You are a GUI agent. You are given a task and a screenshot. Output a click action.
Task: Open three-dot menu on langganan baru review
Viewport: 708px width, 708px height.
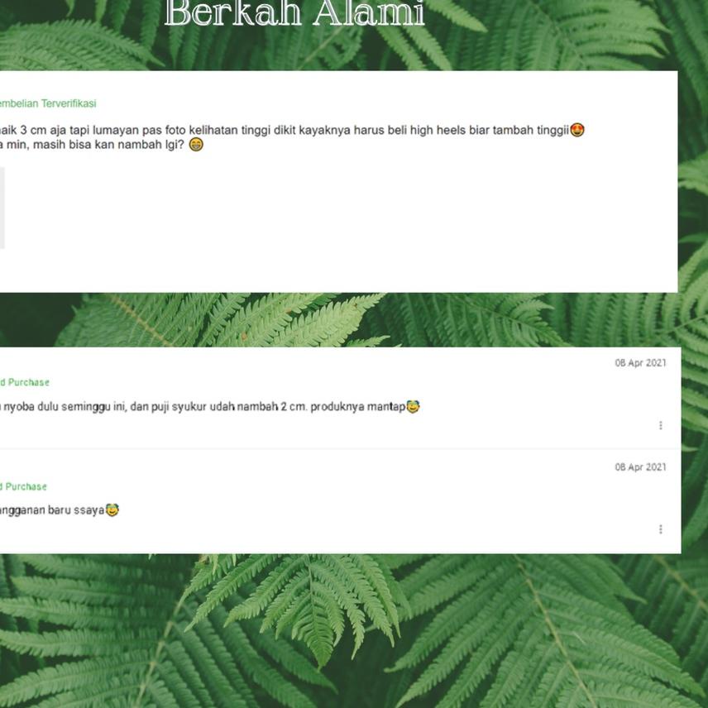click(660, 529)
